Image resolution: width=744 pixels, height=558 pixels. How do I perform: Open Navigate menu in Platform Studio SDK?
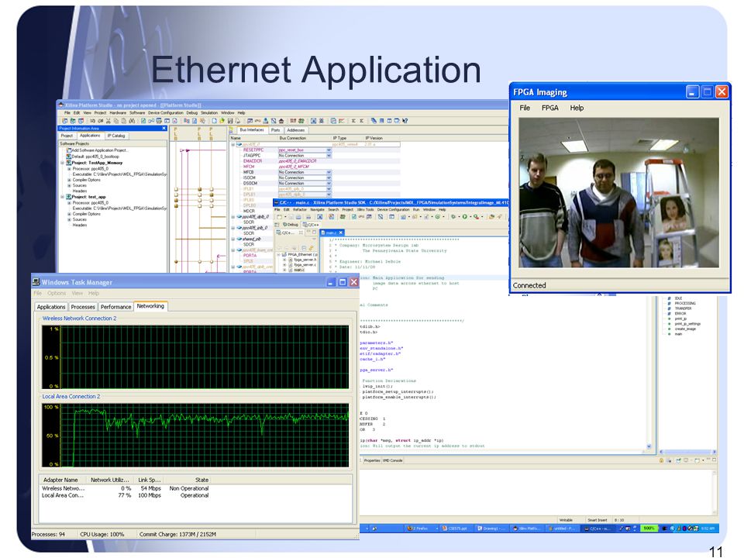click(x=318, y=209)
